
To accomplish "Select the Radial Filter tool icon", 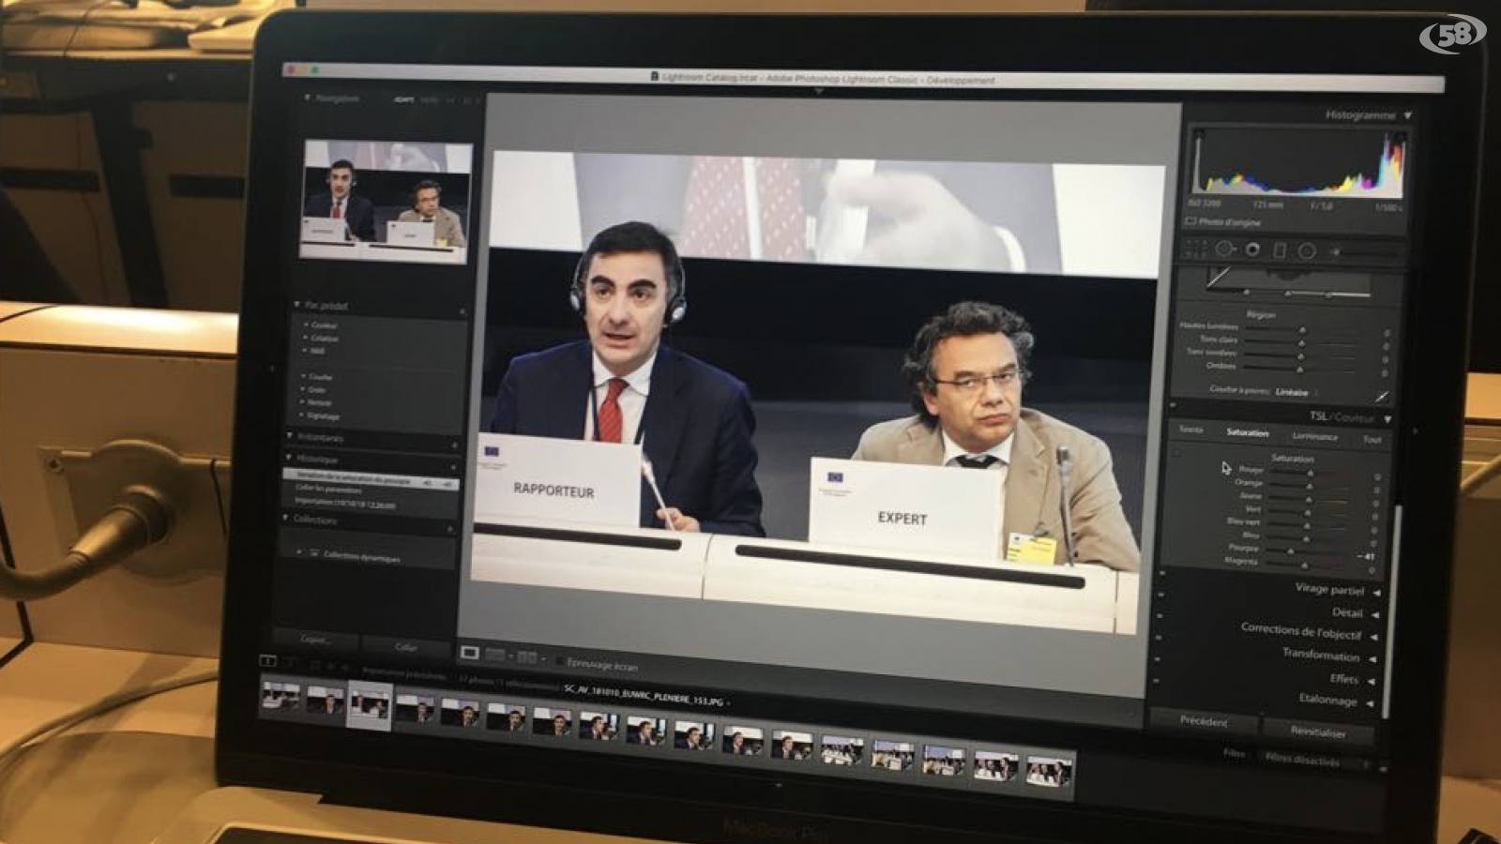I will click(1307, 250).
